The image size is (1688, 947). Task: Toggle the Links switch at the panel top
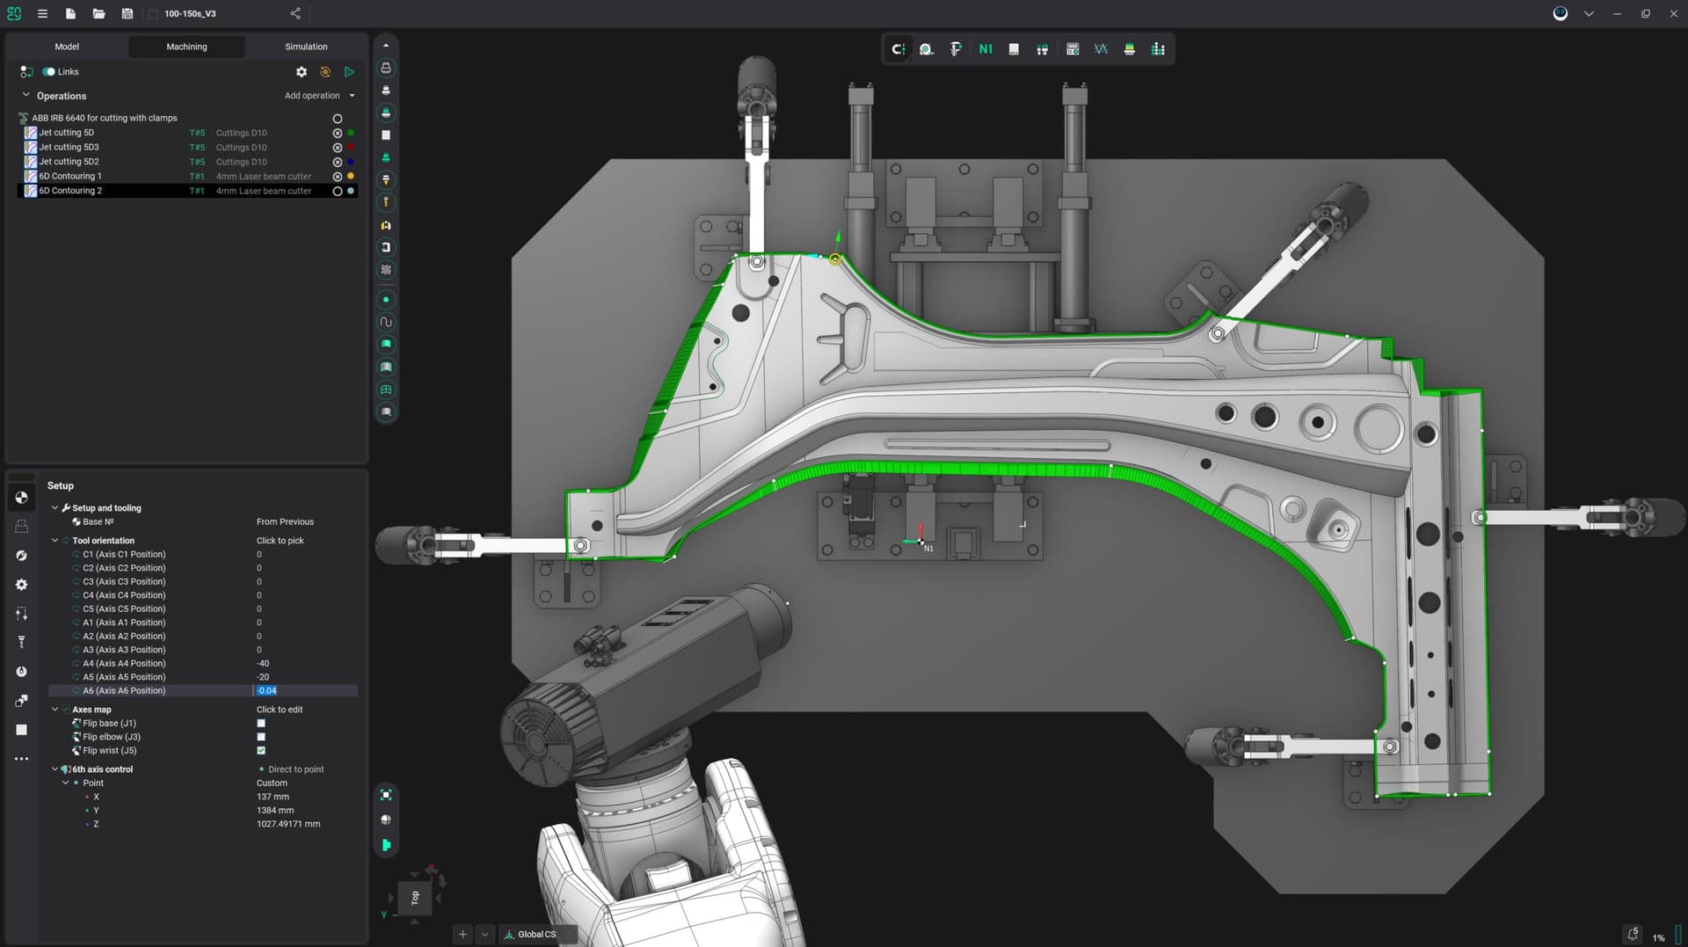[x=51, y=71]
